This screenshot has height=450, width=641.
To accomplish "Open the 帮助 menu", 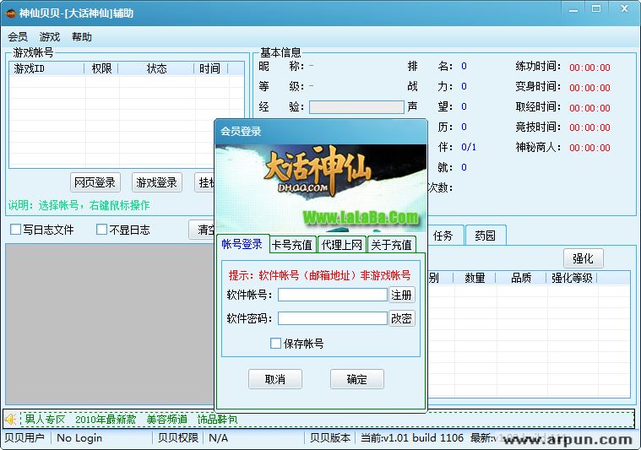I will (82, 37).
